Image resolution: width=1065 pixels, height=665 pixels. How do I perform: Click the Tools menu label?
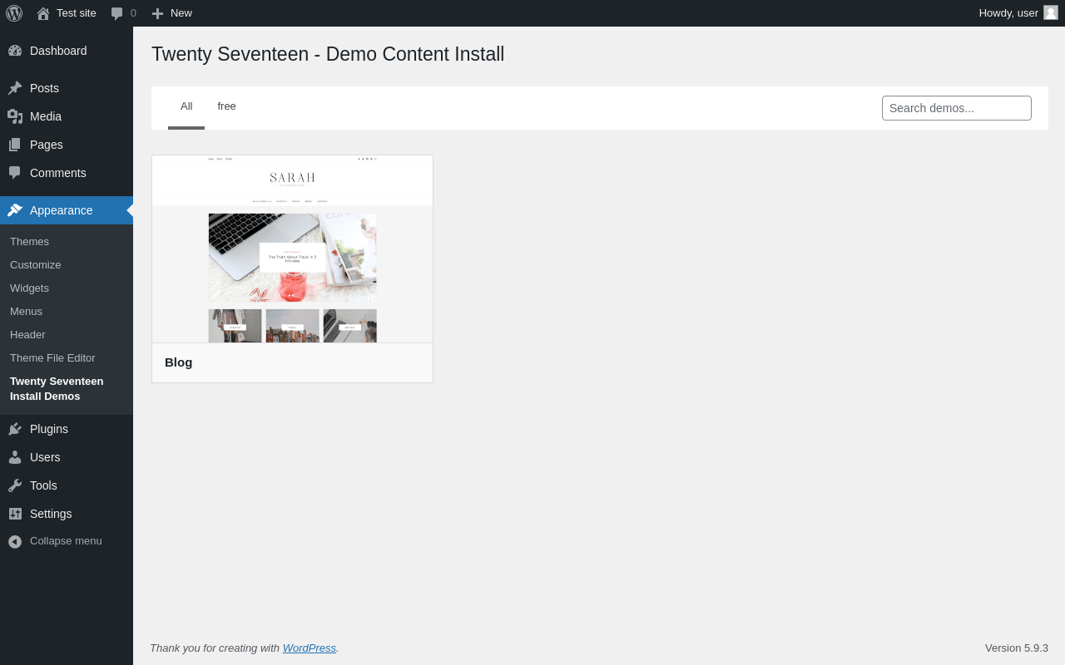pyautogui.click(x=43, y=485)
